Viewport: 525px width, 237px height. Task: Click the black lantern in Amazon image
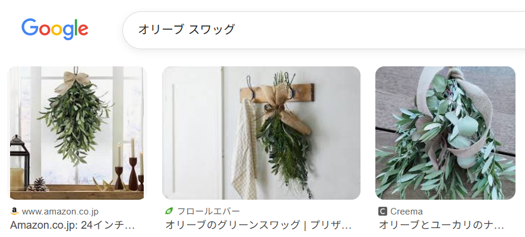20,162
